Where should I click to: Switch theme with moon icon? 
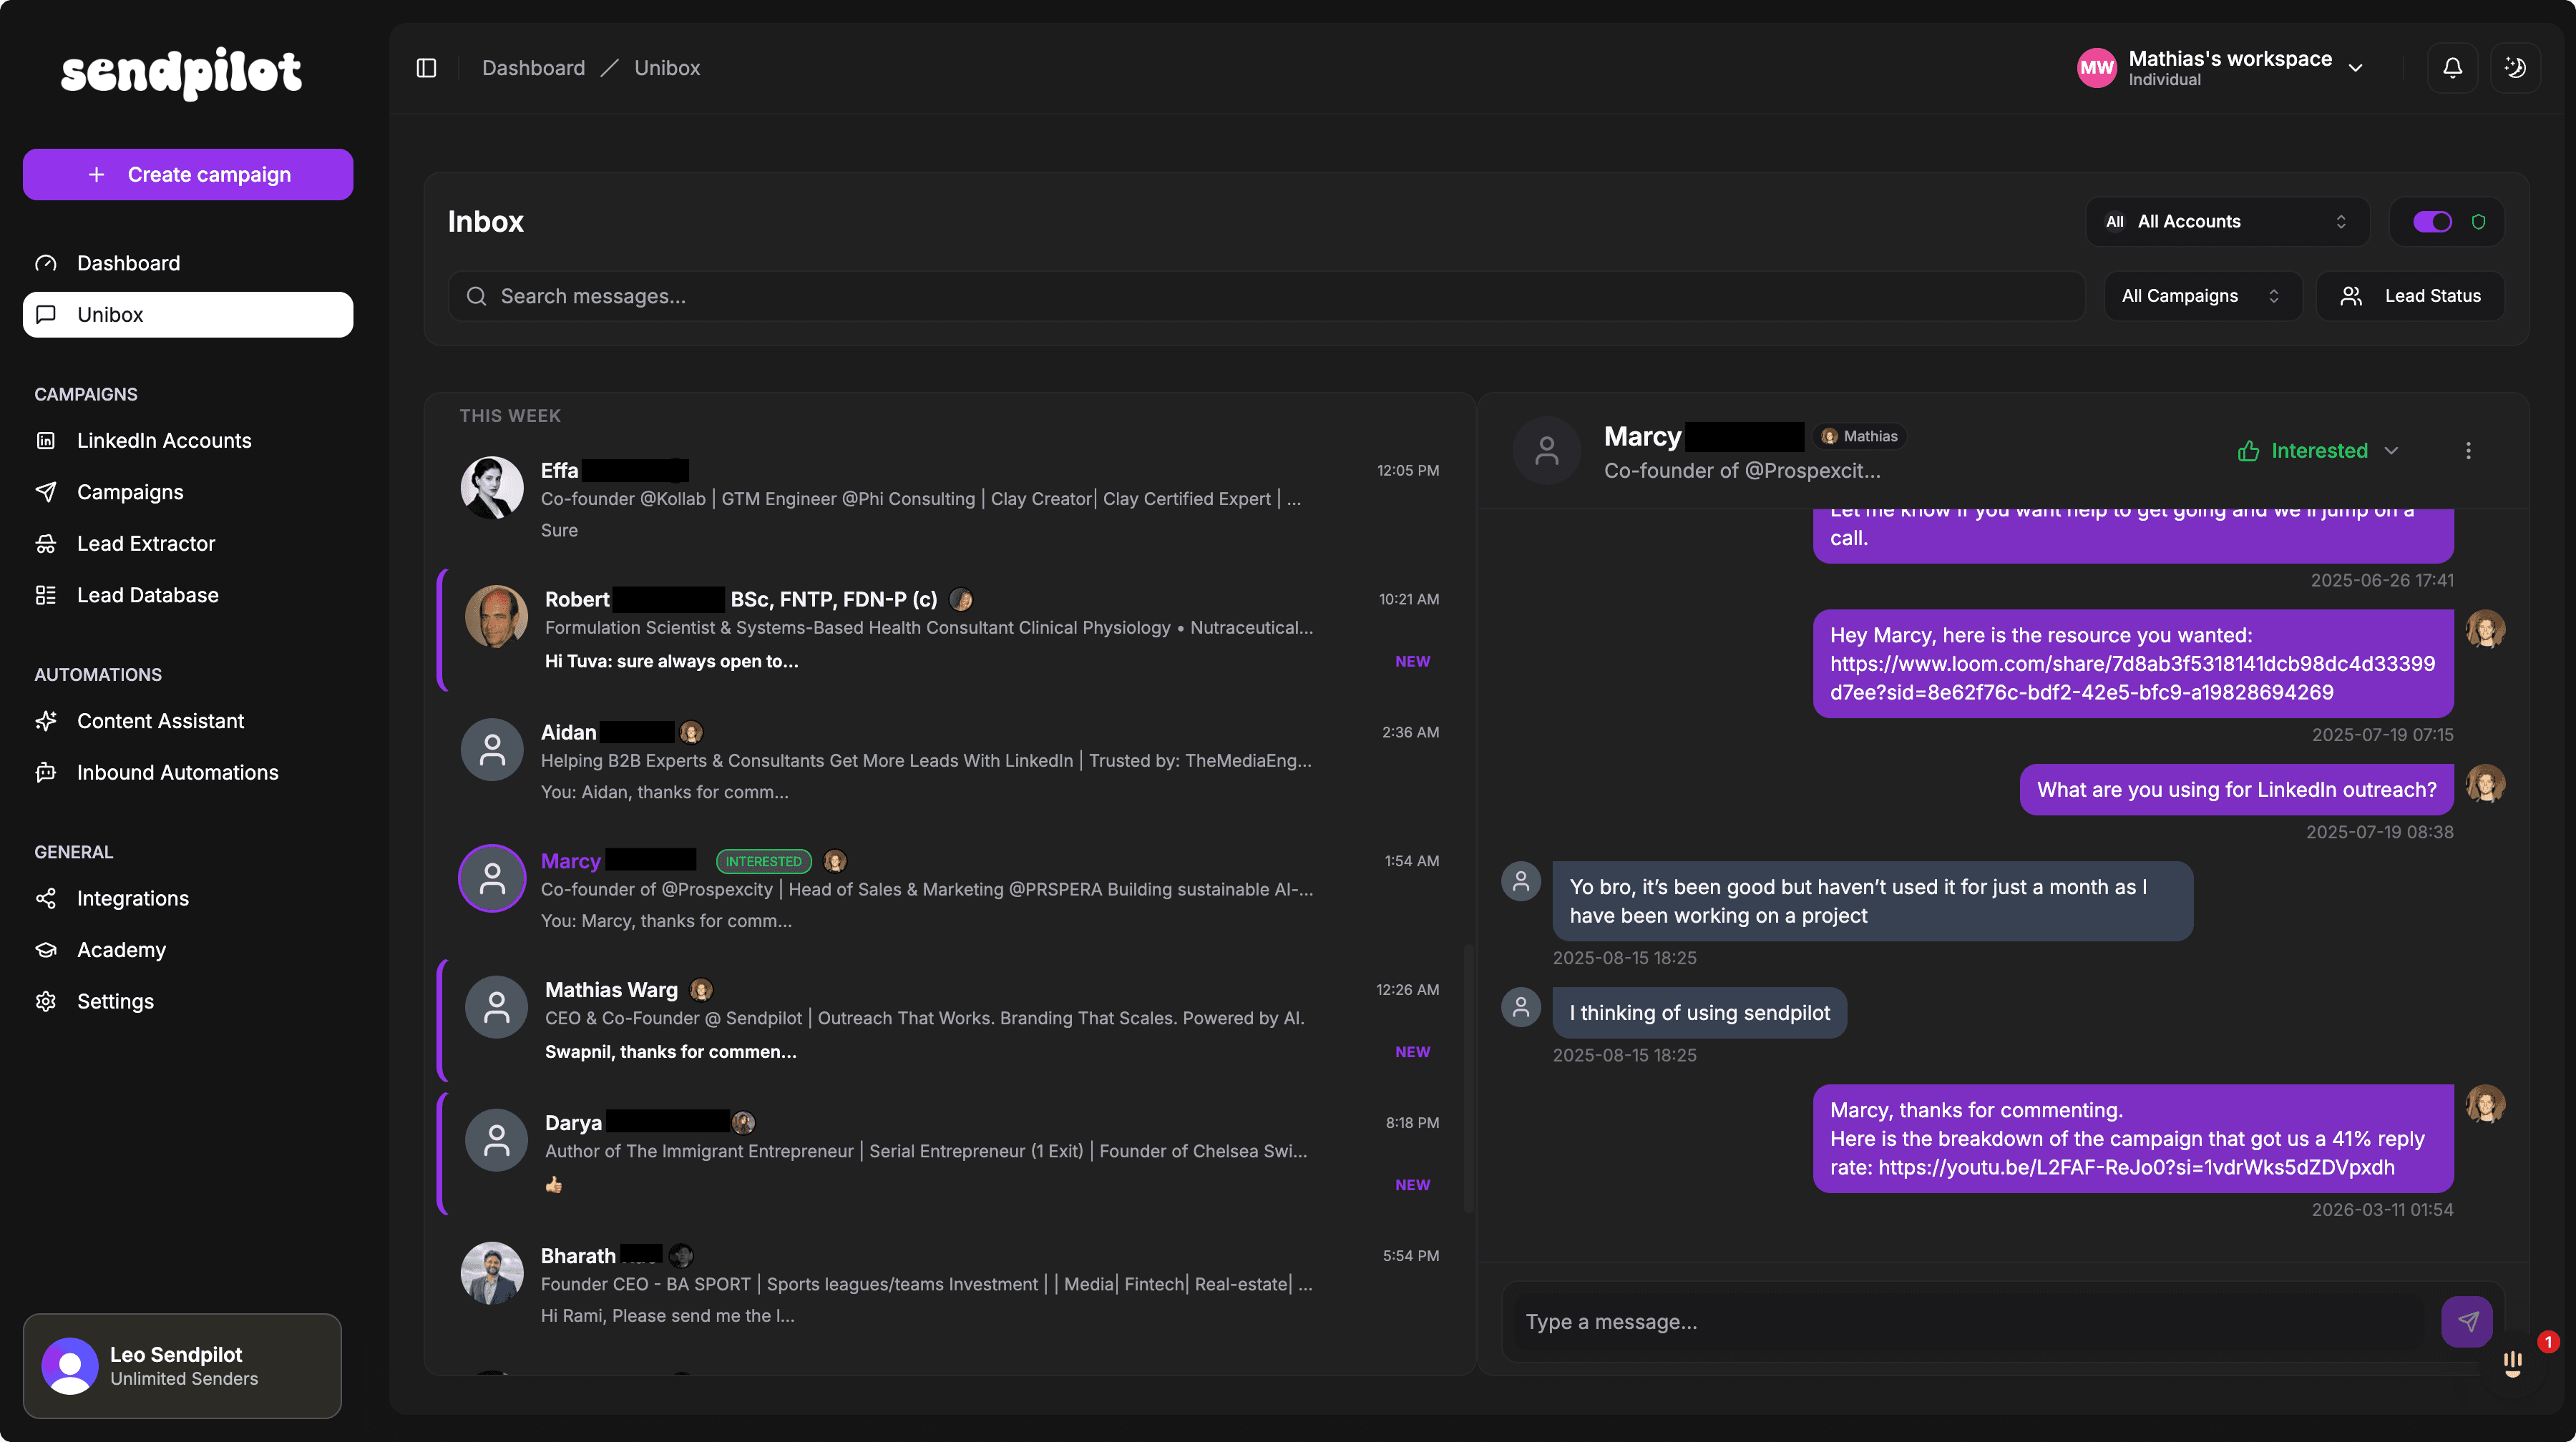pos(2515,68)
